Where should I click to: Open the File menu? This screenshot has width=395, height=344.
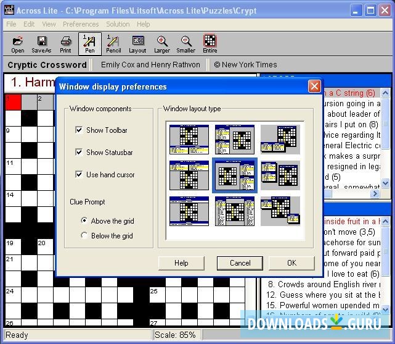point(11,24)
